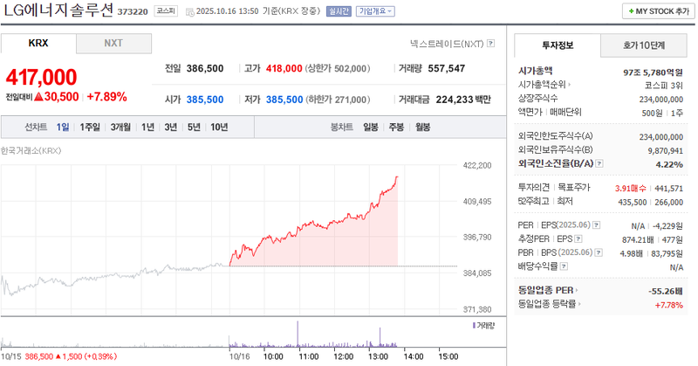The height and width of the screenshot is (366, 698).
Task: Select the 일봉 candlestick chart option
Action: coord(371,128)
